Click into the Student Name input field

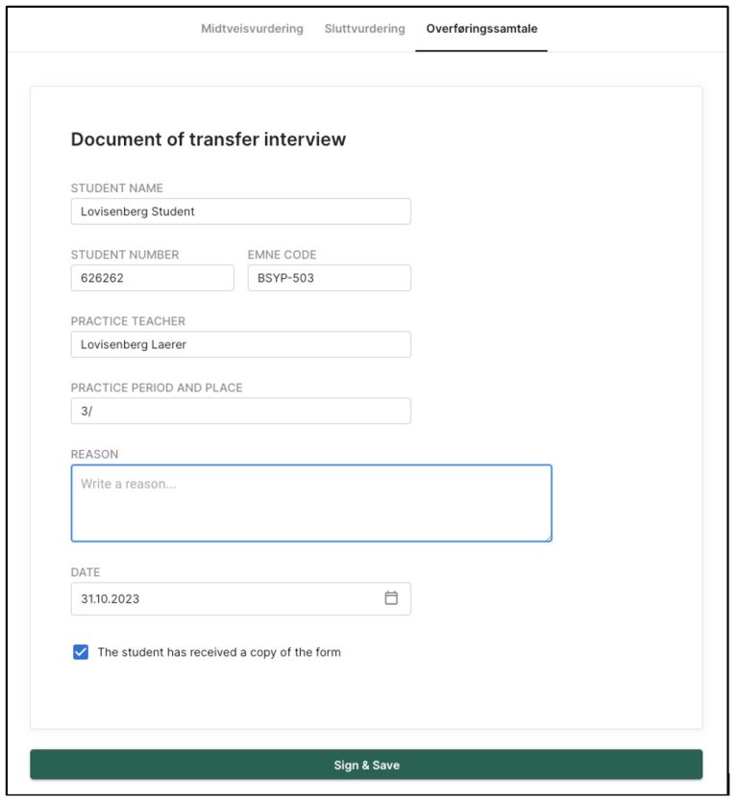click(x=240, y=212)
